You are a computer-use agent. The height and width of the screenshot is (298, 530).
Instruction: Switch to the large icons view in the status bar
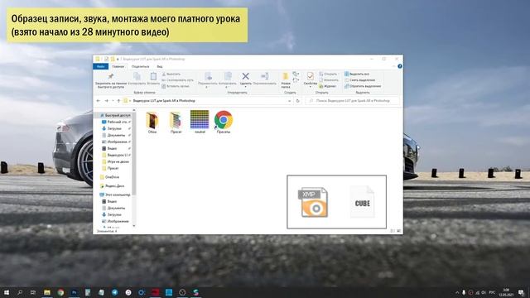click(398, 231)
